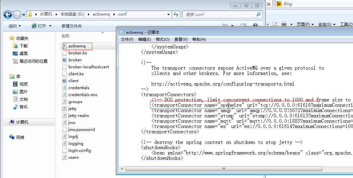Select the broker file icon

point(65,60)
